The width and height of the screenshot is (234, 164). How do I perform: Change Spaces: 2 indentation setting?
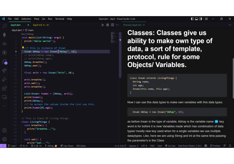pyautogui.click(x=134, y=146)
